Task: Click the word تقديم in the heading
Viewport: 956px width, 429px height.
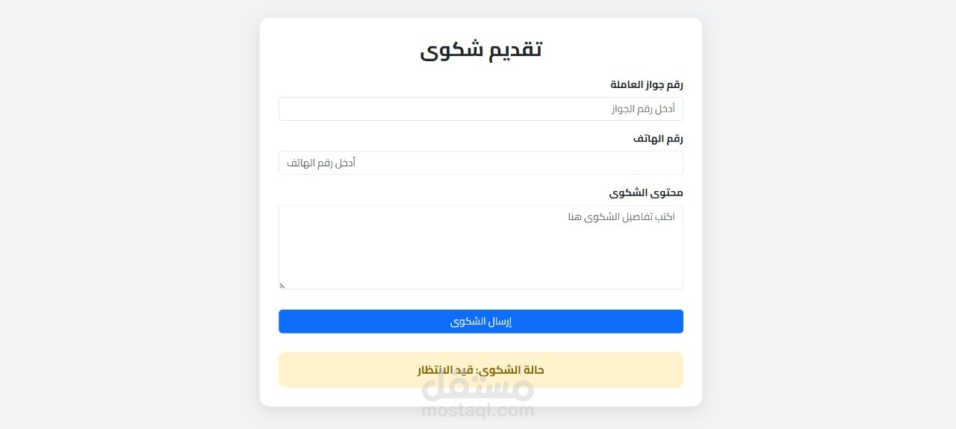Action: [515, 49]
